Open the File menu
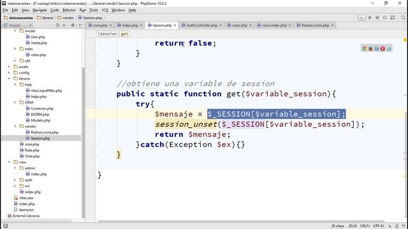Viewport: 408px width, 229px height. click(x=5, y=10)
